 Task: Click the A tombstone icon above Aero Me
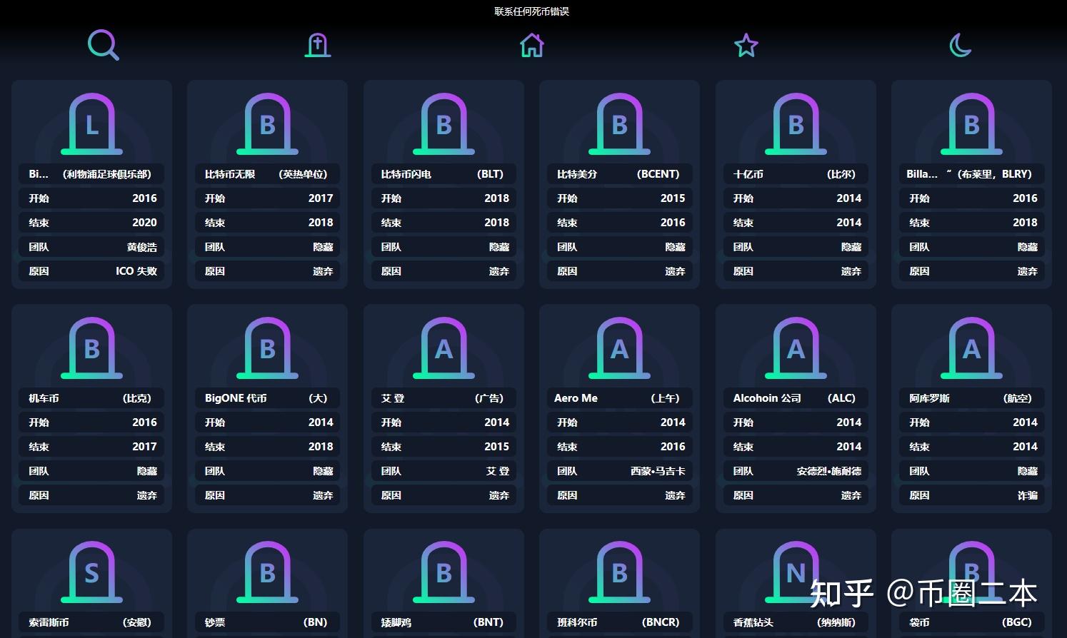tap(619, 348)
